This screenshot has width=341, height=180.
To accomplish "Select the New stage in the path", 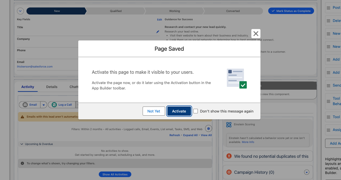I will (57, 11).
